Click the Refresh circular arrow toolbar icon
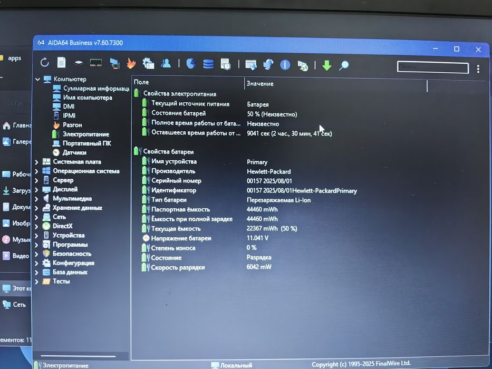 (x=44, y=62)
